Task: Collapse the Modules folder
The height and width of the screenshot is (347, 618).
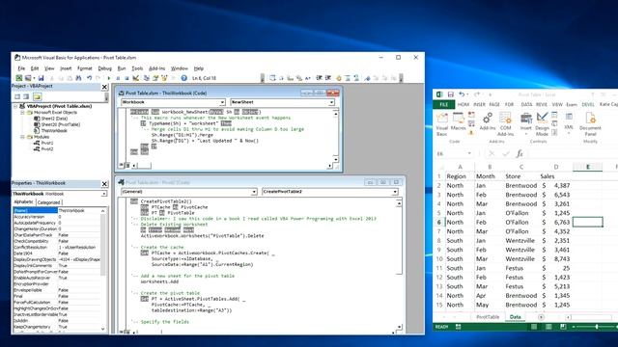Action: [22, 137]
